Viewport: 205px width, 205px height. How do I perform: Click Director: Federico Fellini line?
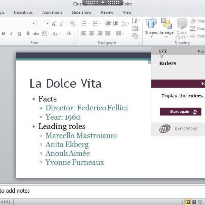point(87,108)
